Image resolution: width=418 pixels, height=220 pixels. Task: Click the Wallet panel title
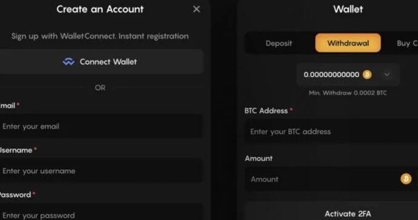348,10
